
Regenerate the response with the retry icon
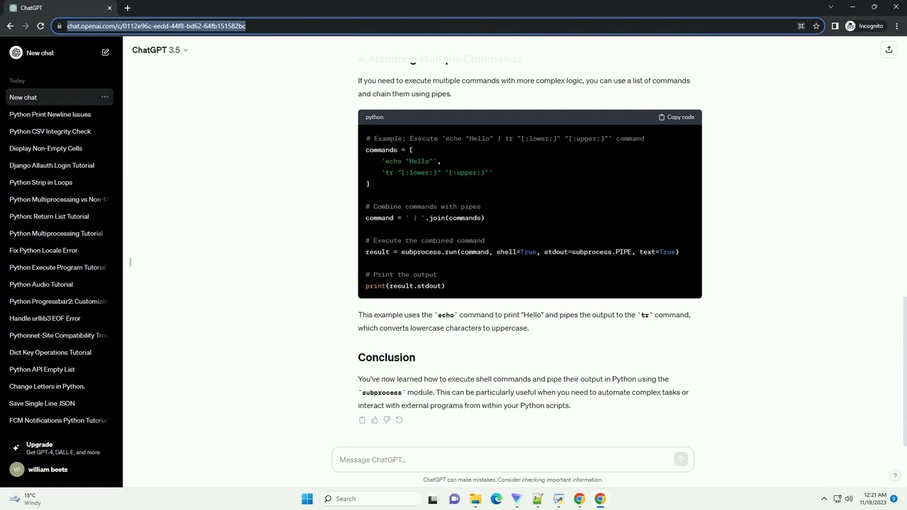click(399, 420)
